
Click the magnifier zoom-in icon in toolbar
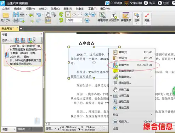coord(87,14)
